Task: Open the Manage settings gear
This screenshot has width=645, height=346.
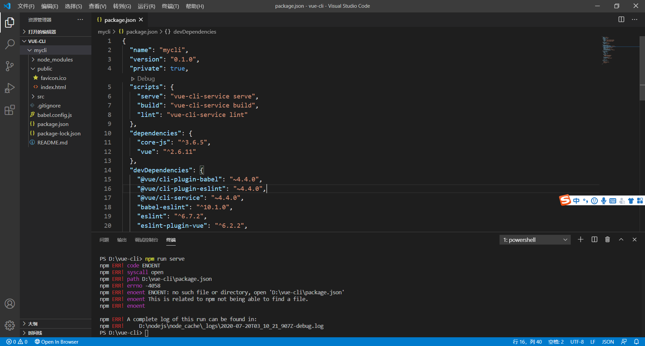Action: pyautogui.click(x=10, y=325)
